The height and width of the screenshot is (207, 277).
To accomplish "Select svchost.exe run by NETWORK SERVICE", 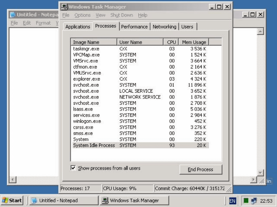I will click(141, 97).
